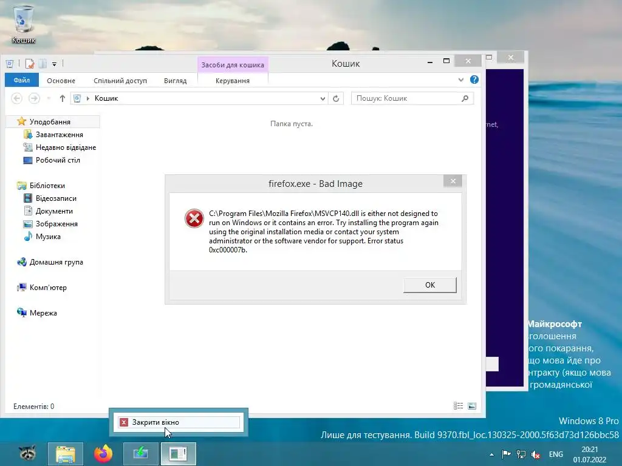This screenshot has height=466, width=622.
Task: Switch to details view icon in status bar
Action: [458, 405]
